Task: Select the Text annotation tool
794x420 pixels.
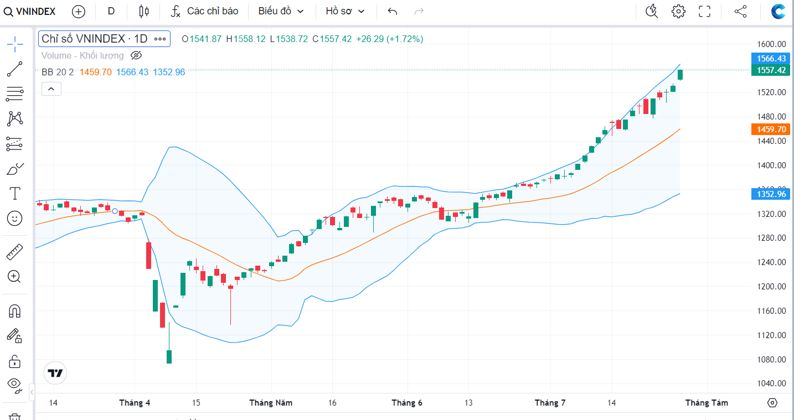Action: pyautogui.click(x=15, y=194)
